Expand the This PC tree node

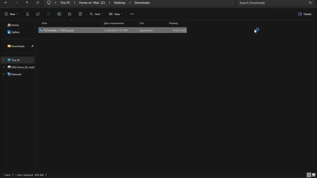tap(3, 60)
